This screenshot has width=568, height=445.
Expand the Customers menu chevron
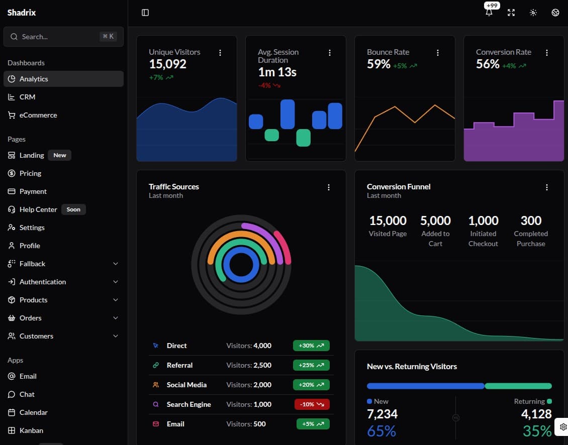tap(116, 336)
